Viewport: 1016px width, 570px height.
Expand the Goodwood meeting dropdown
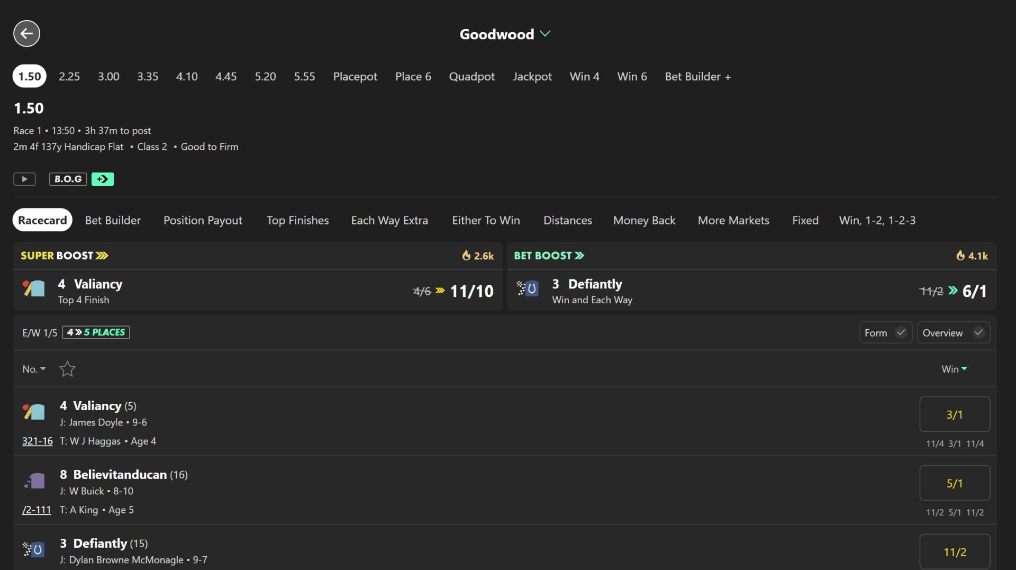coord(505,34)
